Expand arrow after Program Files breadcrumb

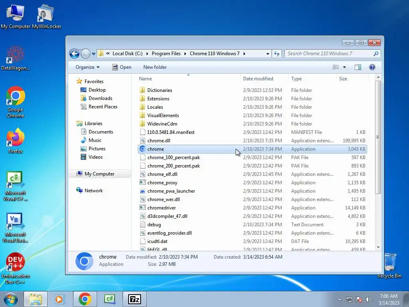[185, 54]
